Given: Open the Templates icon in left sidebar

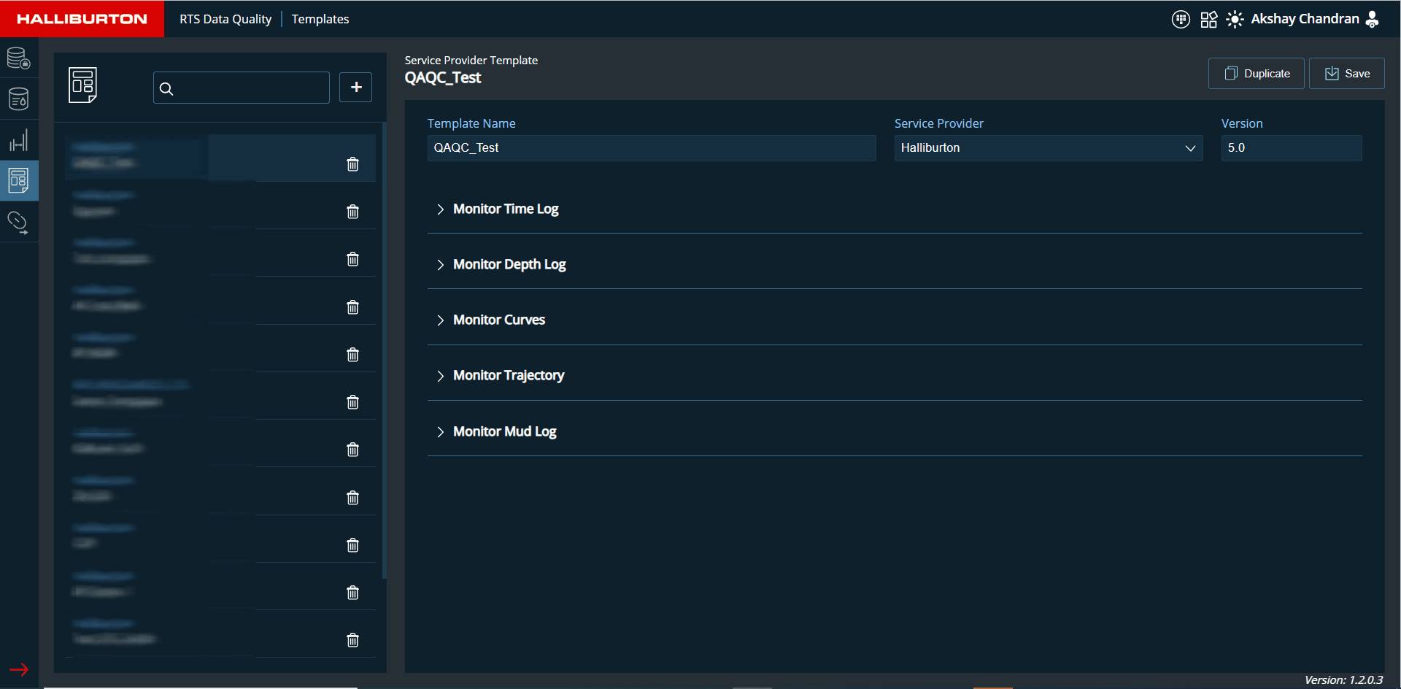Looking at the screenshot, I should pos(18,180).
